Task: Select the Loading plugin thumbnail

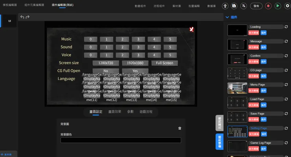Action: [x=237, y=30]
